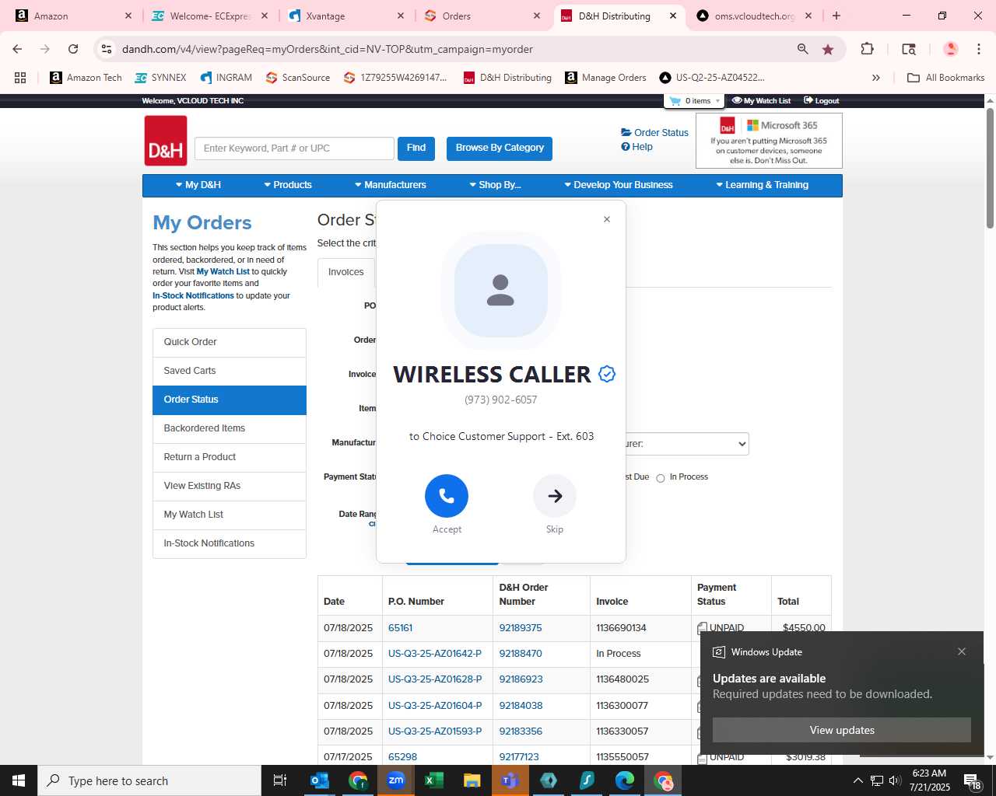
Task: Open the Chrome apps grid icon
Action: click(x=20, y=78)
